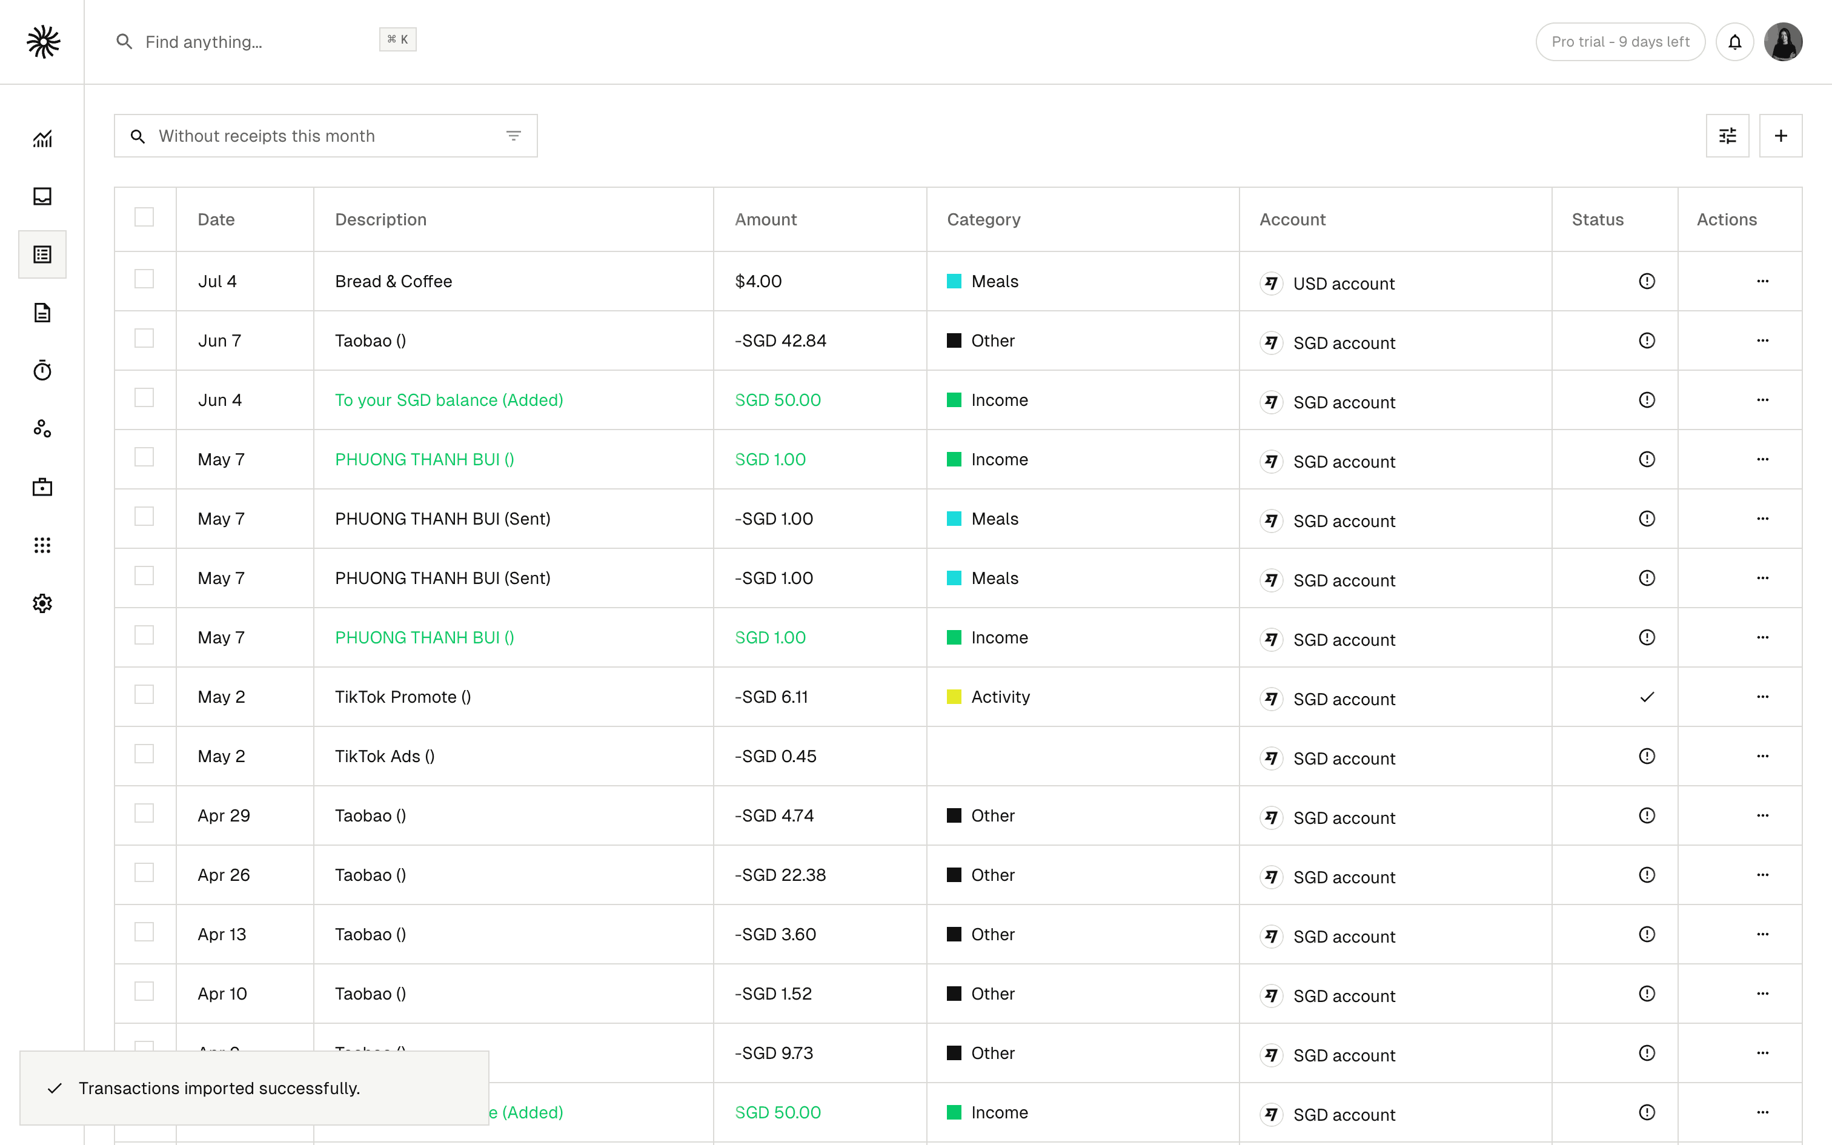Select the TikTok Promote row checkbox
1832x1145 pixels.
tap(144, 695)
